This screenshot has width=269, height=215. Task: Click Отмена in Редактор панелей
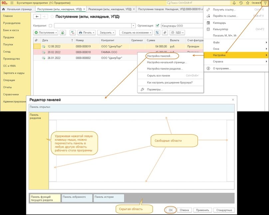pyautogui.click(x=184, y=210)
